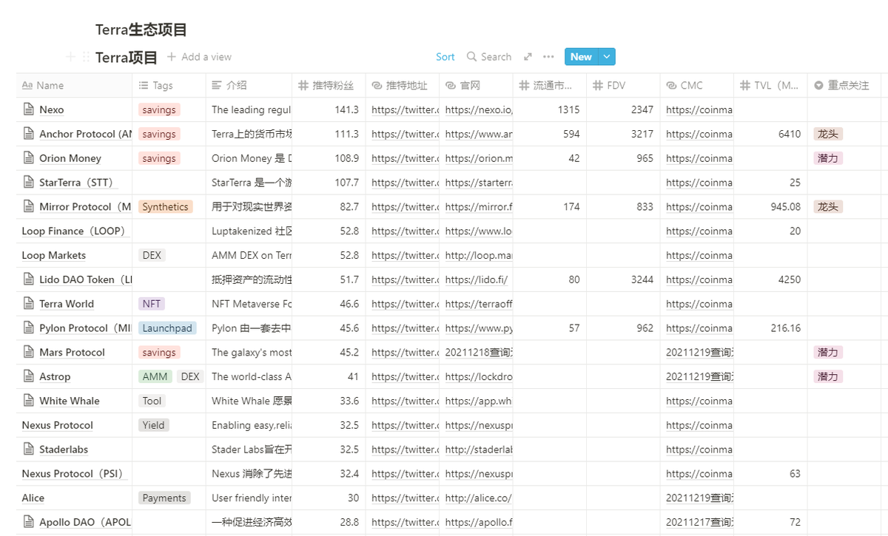
Task: Open the Tags column header
Action: (169, 85)
